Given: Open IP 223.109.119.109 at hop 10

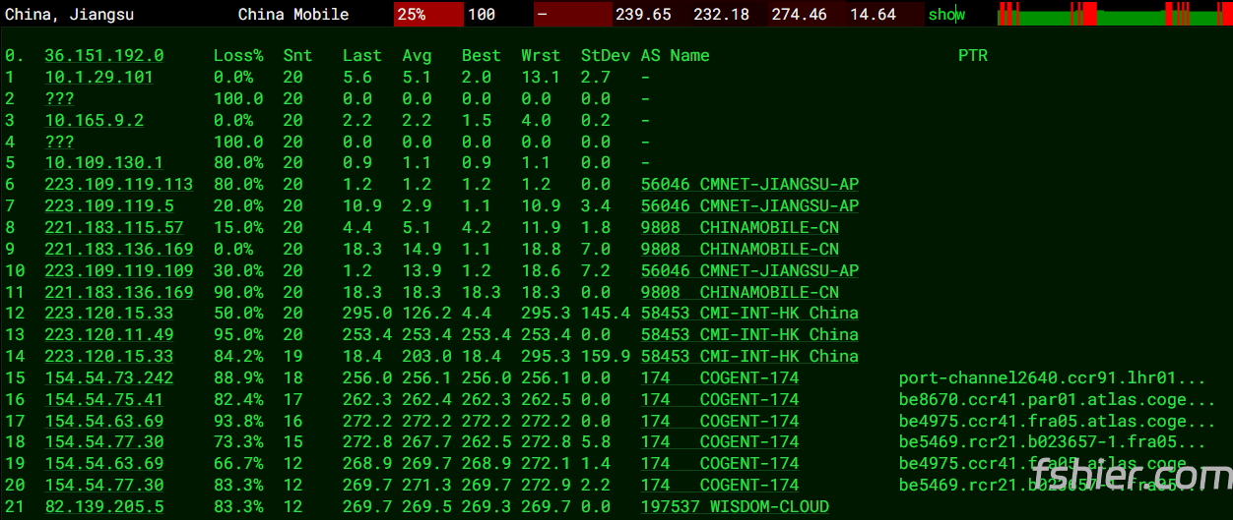Looking at the screenshot, I should [x=118, y=270].
